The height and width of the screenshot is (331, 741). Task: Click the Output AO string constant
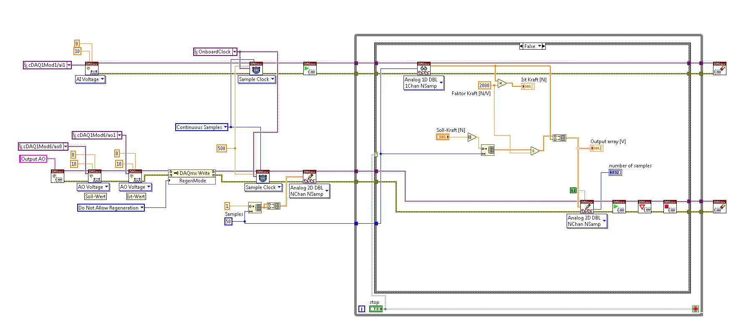33,159
